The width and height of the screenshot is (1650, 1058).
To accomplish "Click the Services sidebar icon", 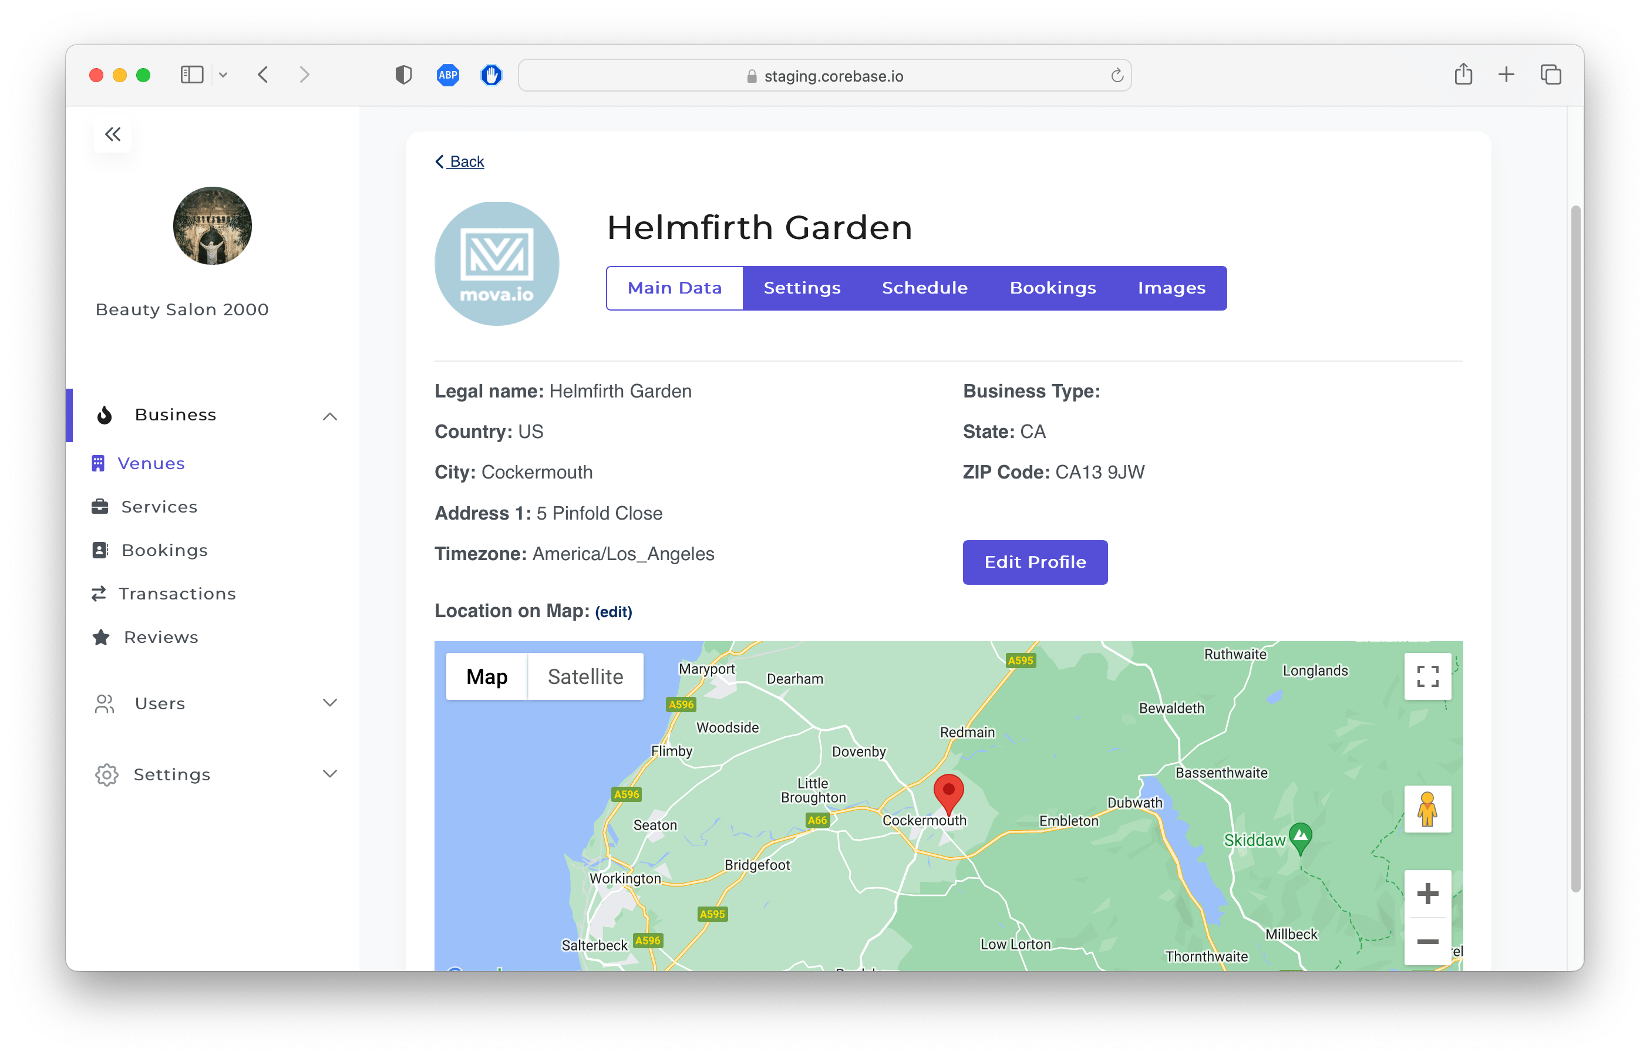I will (101, 506).
